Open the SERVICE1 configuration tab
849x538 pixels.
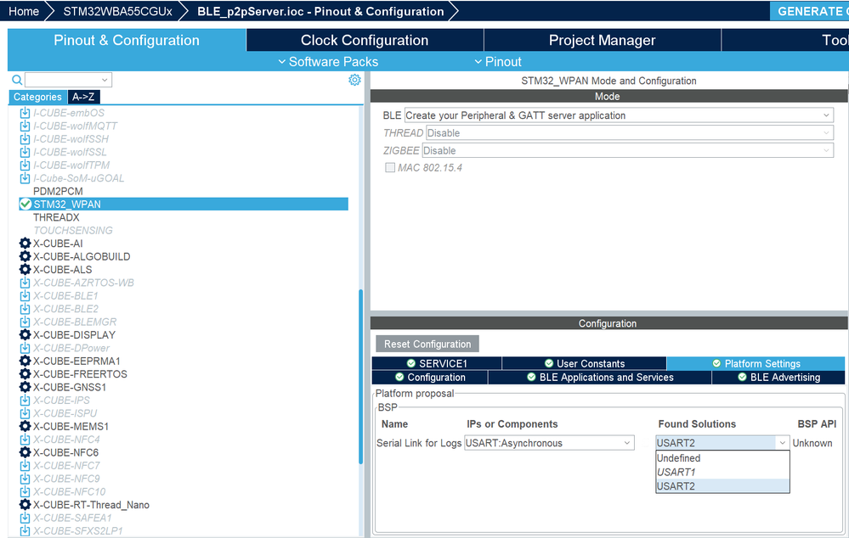tap(437, 363)
